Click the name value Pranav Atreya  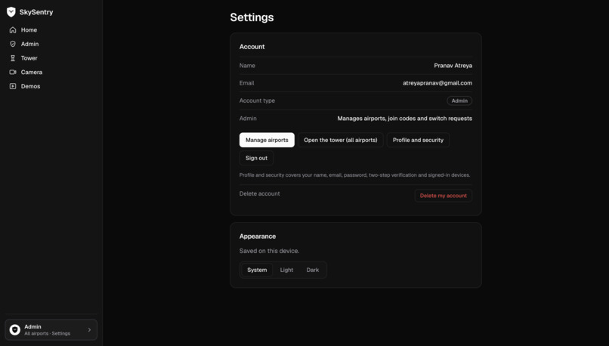pos(453,66)
